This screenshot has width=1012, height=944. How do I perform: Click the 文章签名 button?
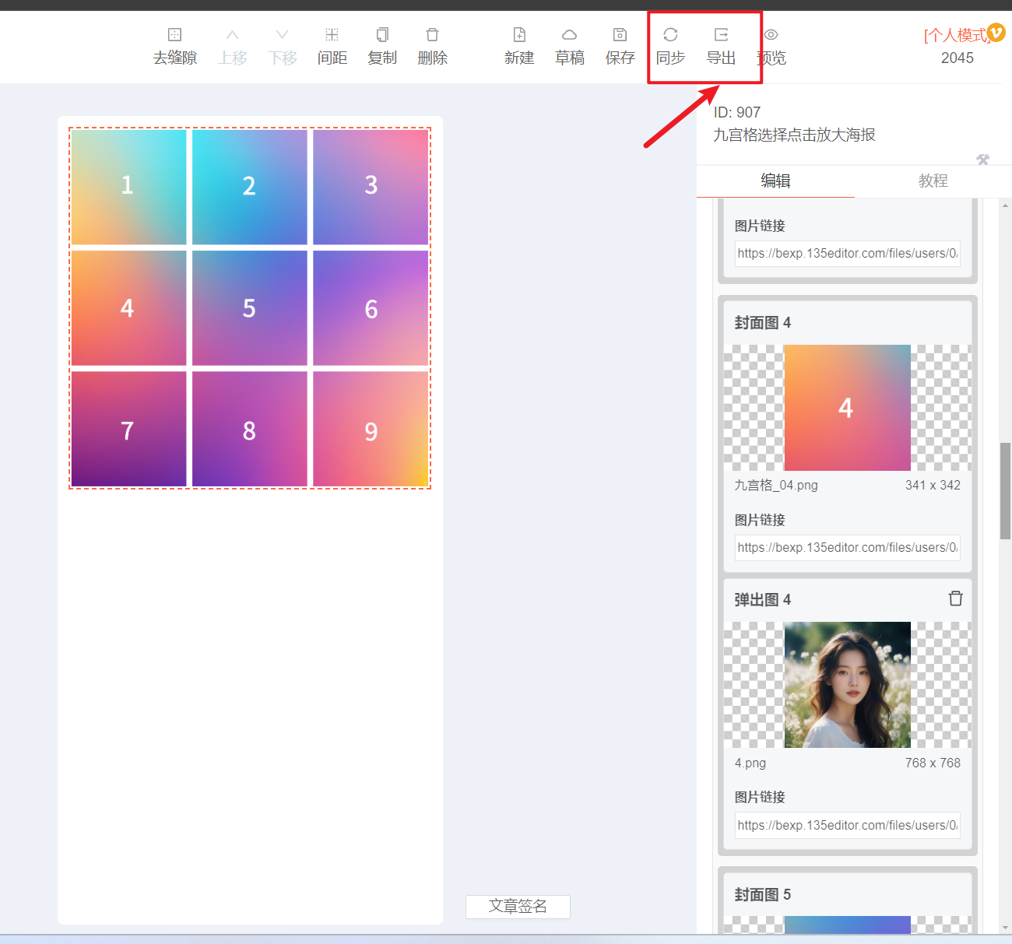[518, 907]
